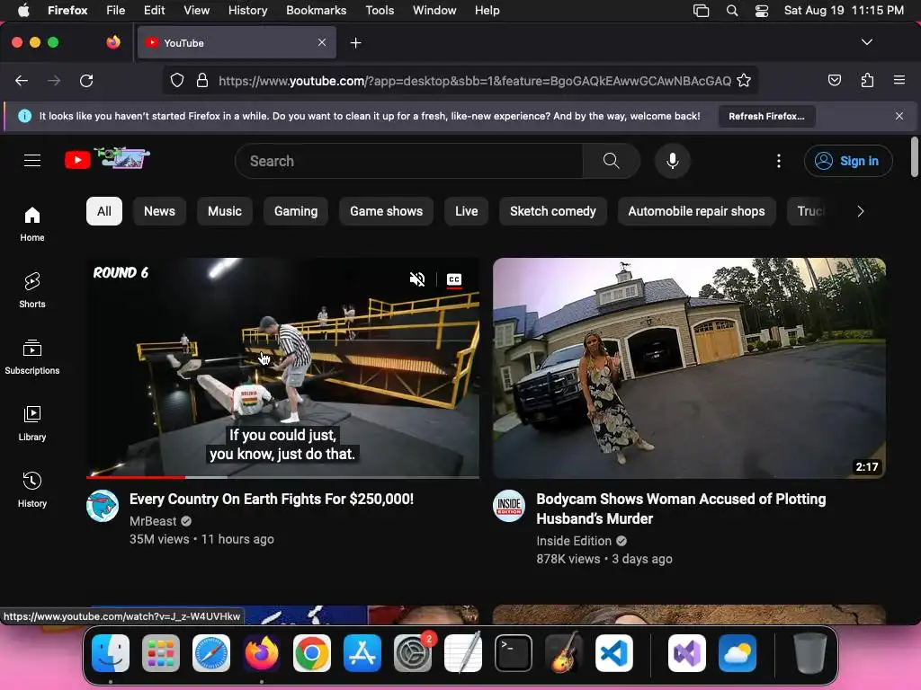Open macOS Control Center icon
Image resolution: width=921 pixels, height=690 pixels.
(x=762, y=11)
